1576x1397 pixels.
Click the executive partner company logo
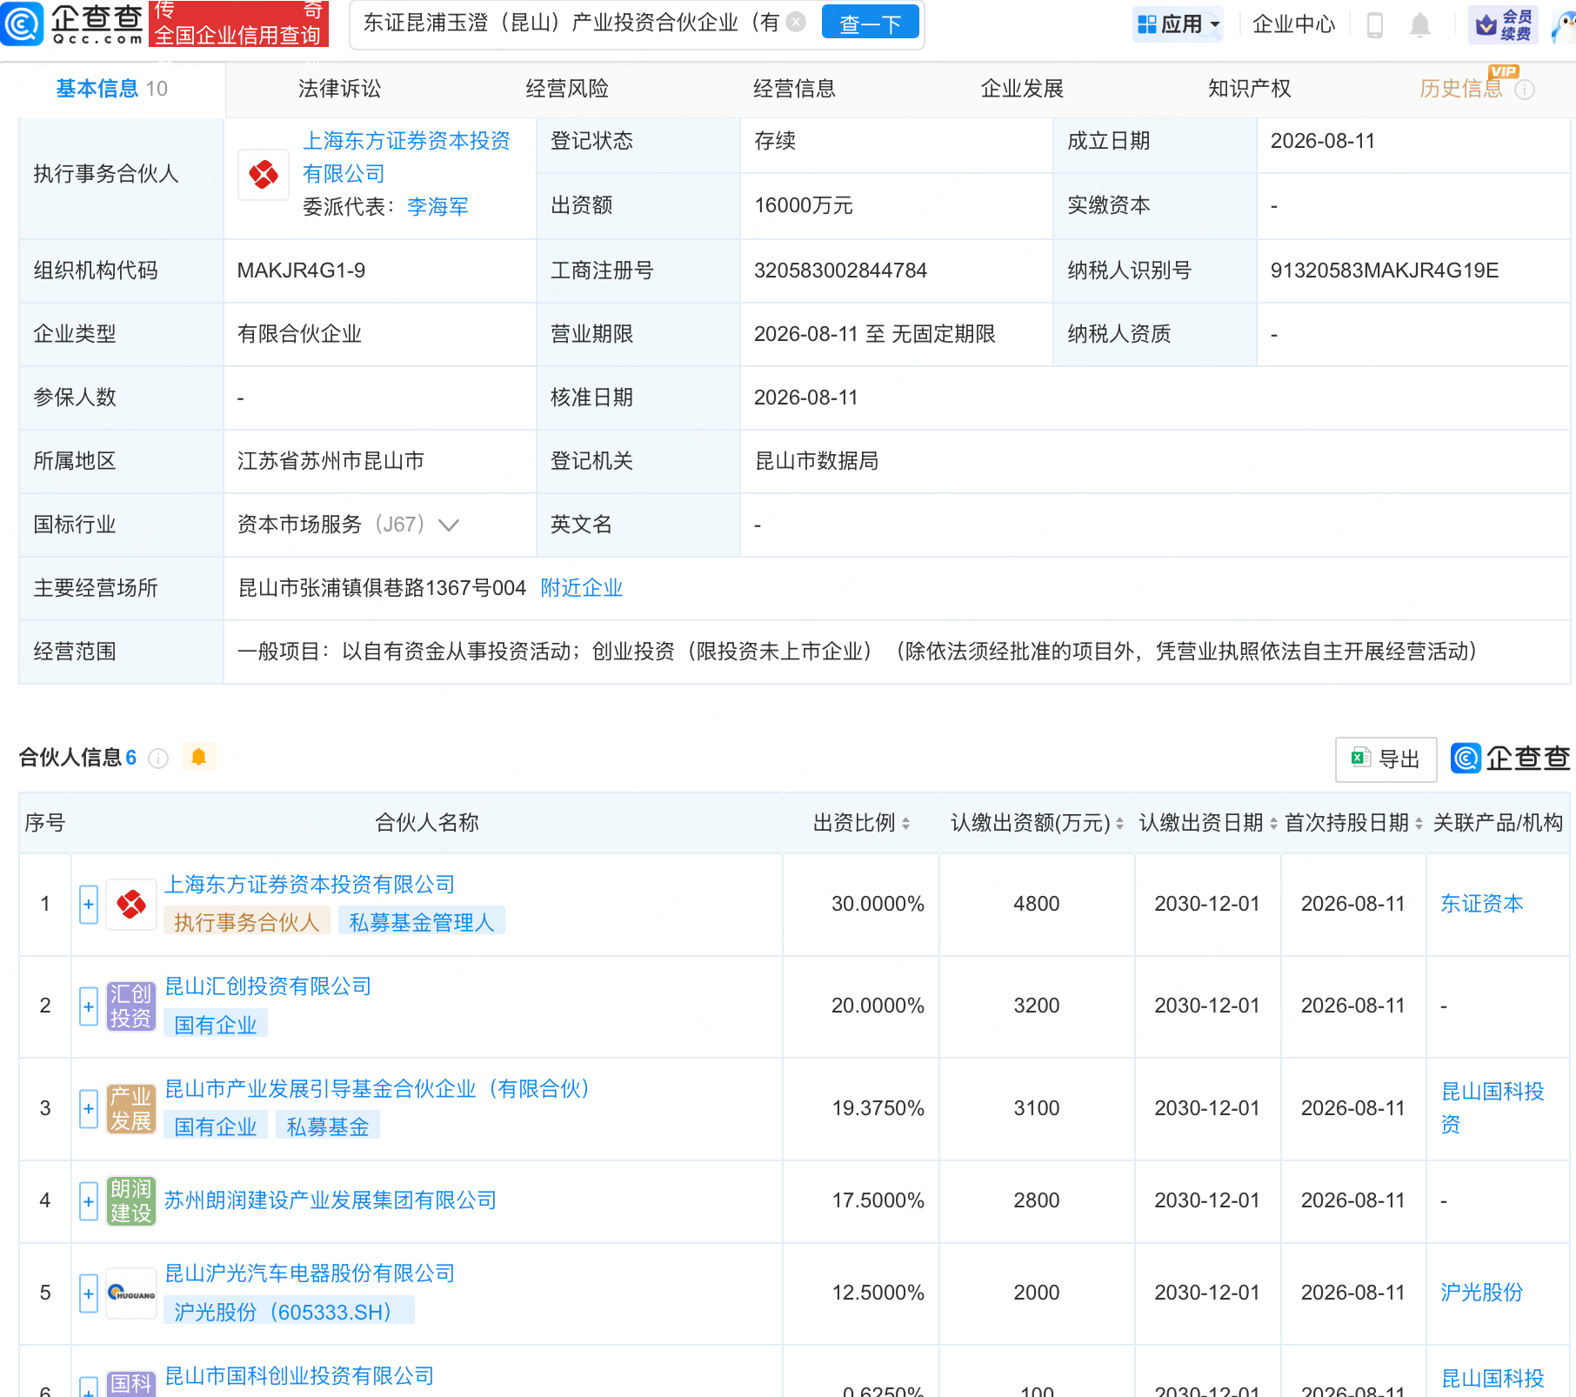[264, 174]
